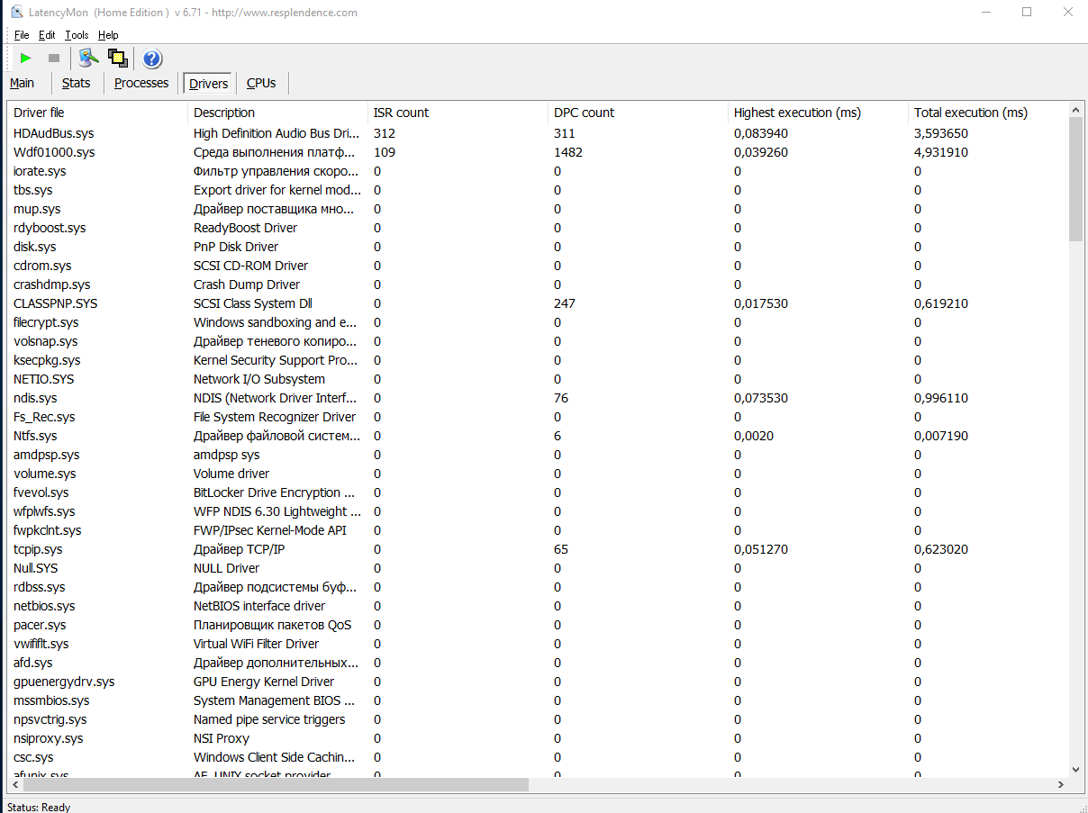Switch to the CPUs tab

pyautogui.click(x=261, y=83)
